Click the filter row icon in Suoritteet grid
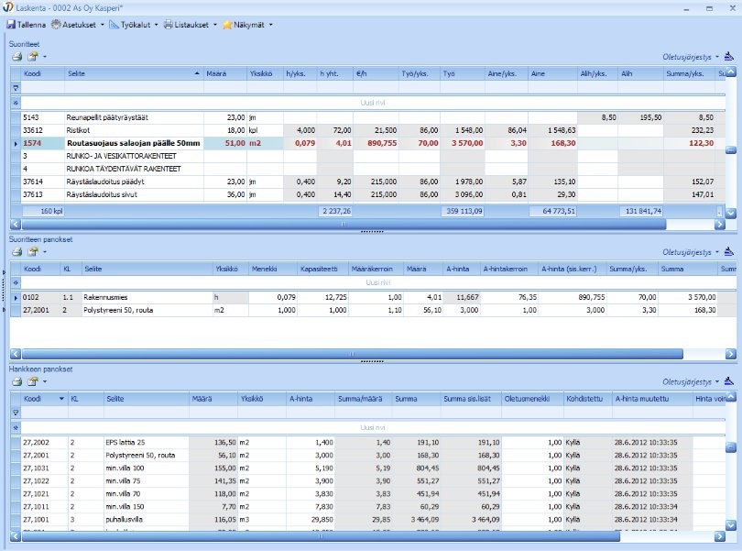This screenshot has height=551, width=742. click(x=16, y=88)
